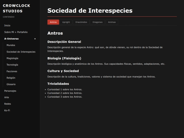184x138 pixels.
Task: Click Curiosidad 3 sobre los Antros
Action: (x=65, y=97)
